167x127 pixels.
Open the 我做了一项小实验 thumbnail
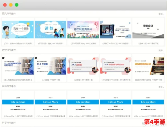116,30
